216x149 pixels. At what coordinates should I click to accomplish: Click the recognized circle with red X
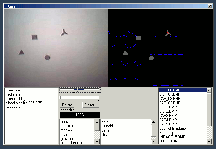151,58
